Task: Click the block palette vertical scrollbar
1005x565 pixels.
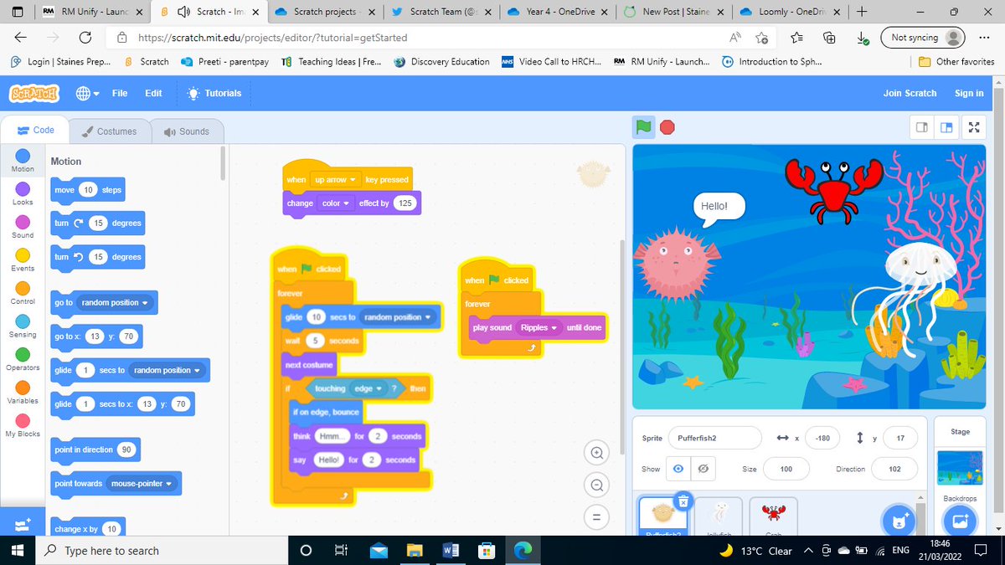Action: (x=223, y=163)
